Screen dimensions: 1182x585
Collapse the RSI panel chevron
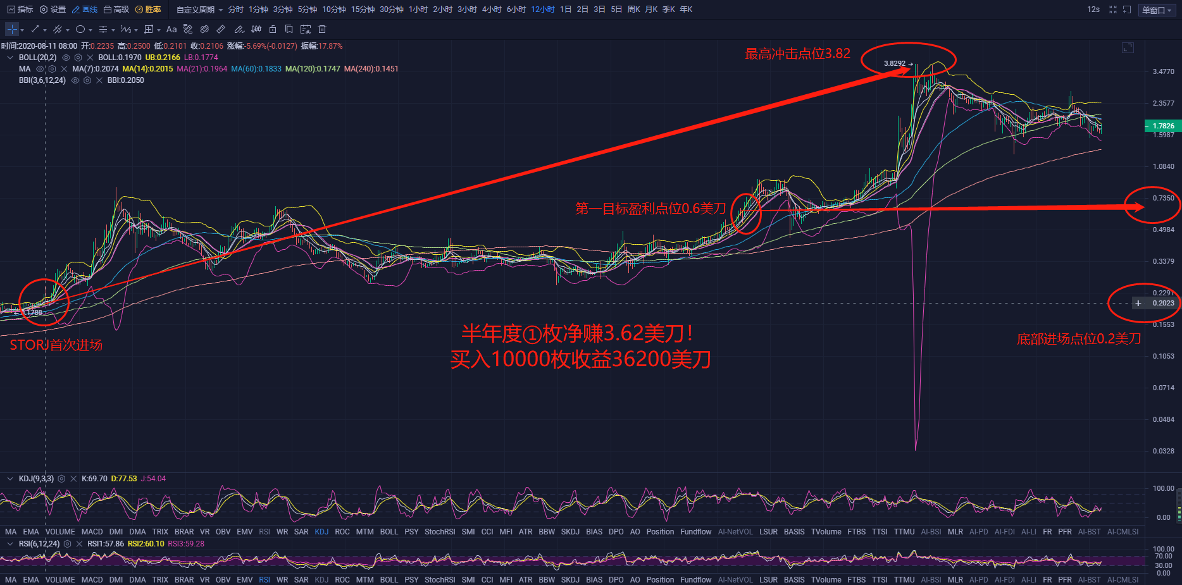pos(9,544)
